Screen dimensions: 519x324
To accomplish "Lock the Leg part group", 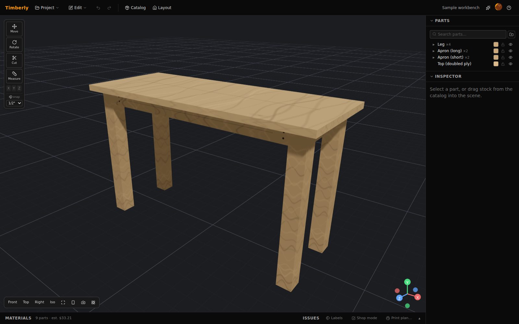I will pos(503,44).
